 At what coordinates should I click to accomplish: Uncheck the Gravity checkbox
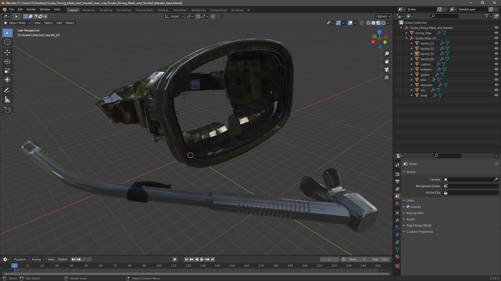click(408, 207)
